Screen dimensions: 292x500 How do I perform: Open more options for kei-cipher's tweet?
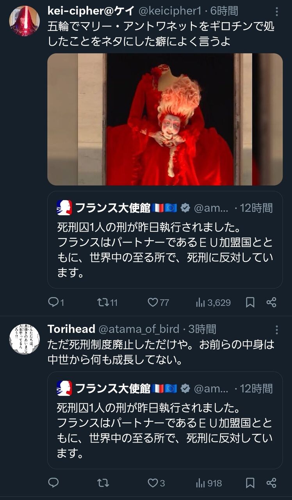tap(277, 12)
